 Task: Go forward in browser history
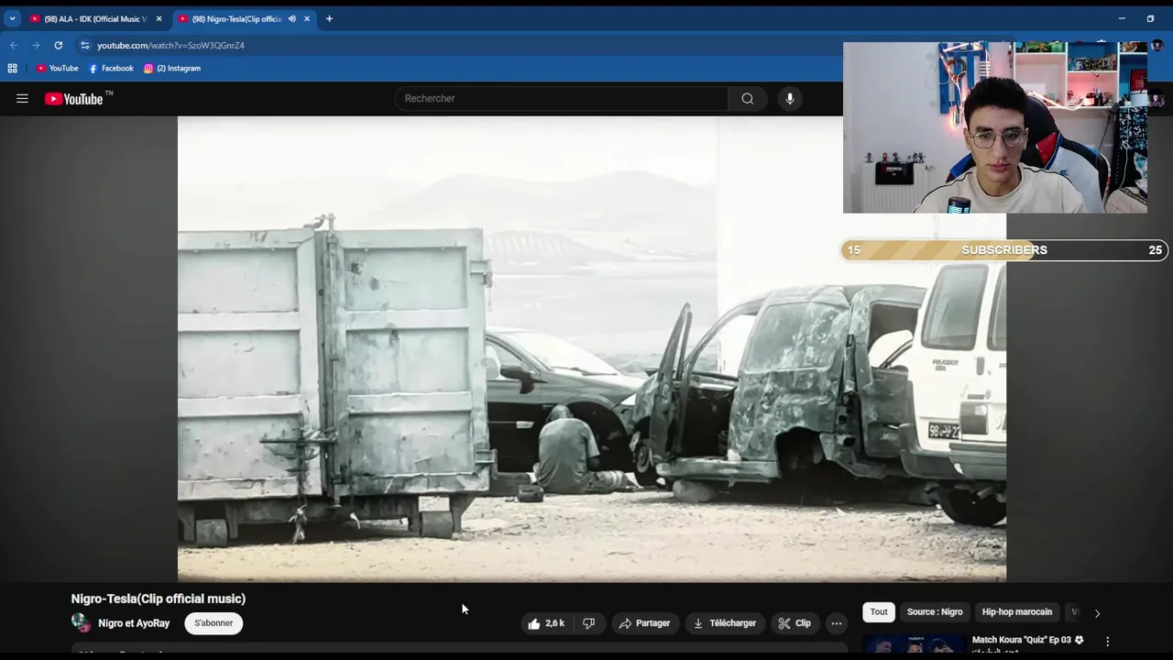[x=36, y=45]
